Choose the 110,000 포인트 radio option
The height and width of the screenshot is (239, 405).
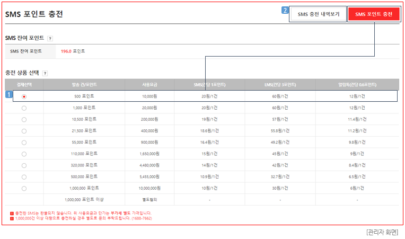pyautogui.click(x=24, y=154)
